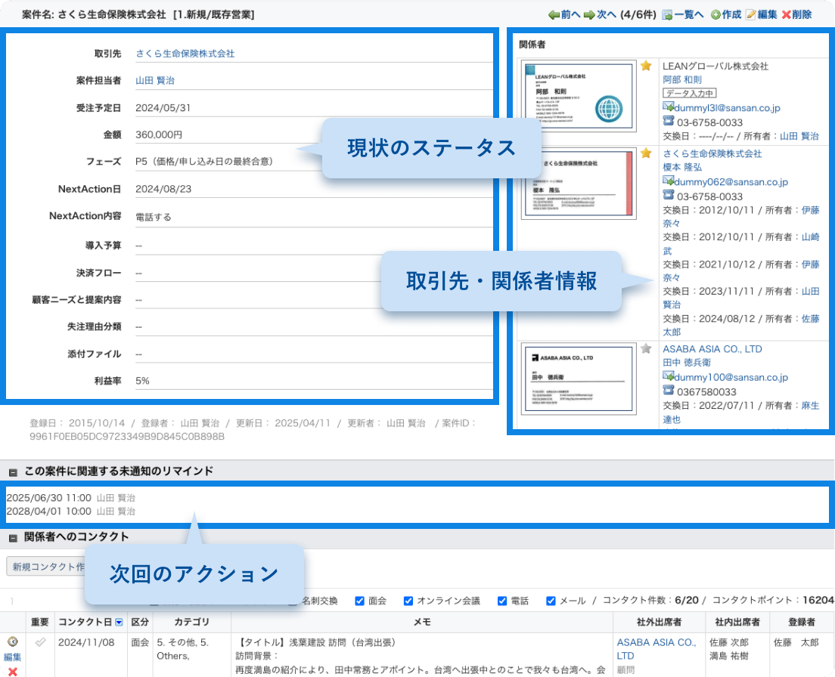The image size is (835, 677).
Task: Open 阿部 和則's profile link
Action: coord(682,80)
